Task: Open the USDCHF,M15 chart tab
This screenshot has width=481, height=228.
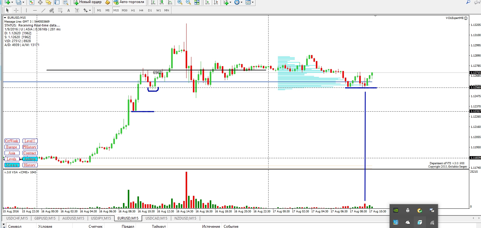Action: (x=17, y=218)
